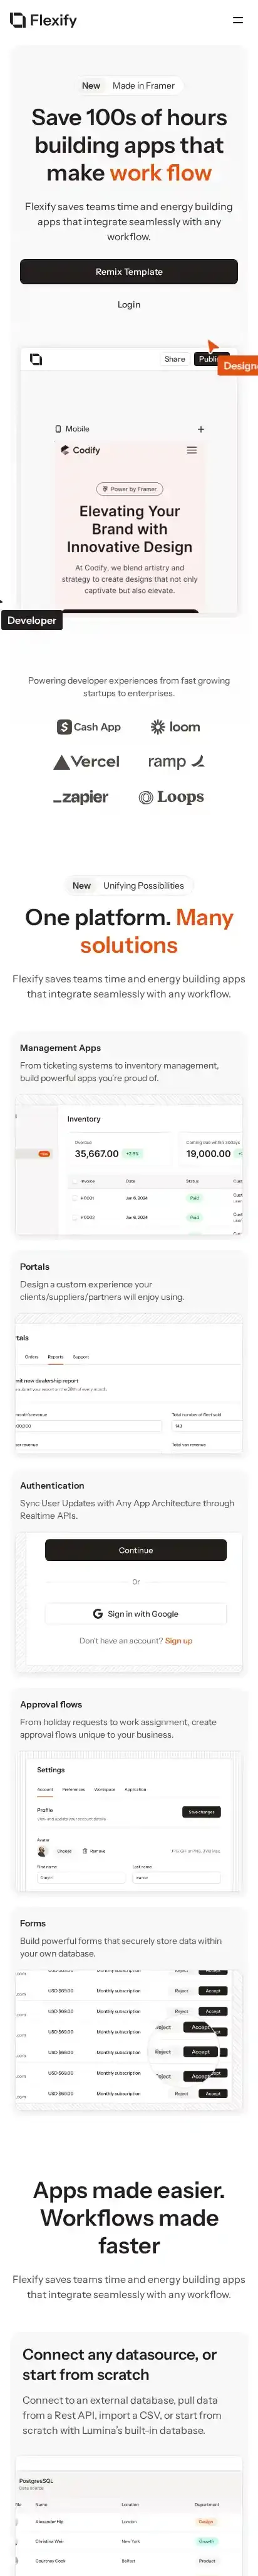The image size is (258, 2576).
Task: Click Sign in with Google
Action: [x=135, y=1614]
